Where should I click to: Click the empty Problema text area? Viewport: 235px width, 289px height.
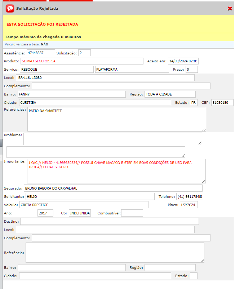pyautogui.click(x=112, y=139)
